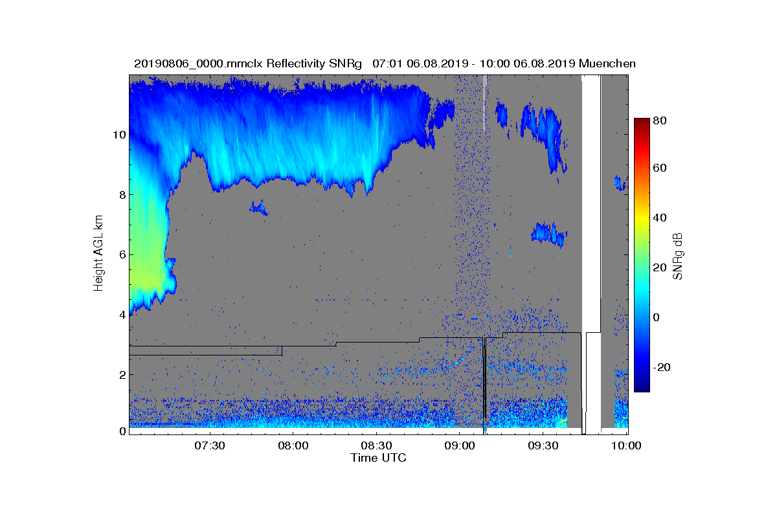The width and height of the screenshot is (777, 518).
Task: Select the 09:00 time tick label
Action: click(460, 445)
